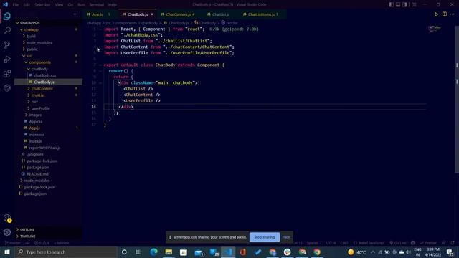This screenshot has width=459, height=258.
Task: Open the View menu
Action: [x=59, y=5]
